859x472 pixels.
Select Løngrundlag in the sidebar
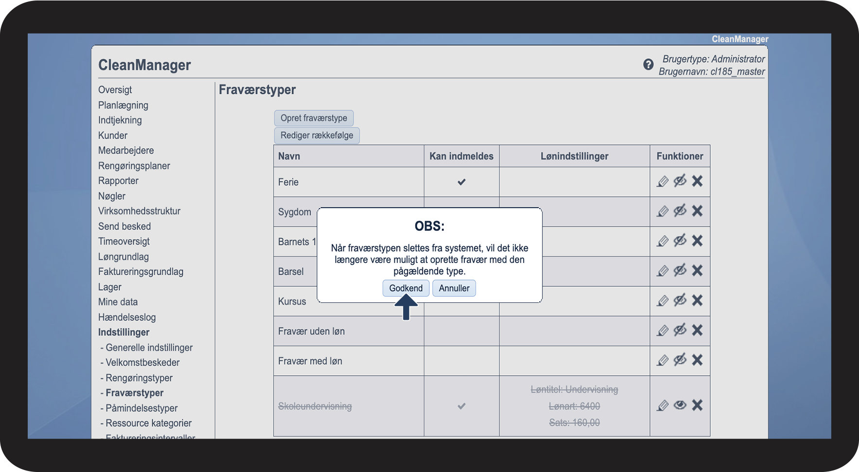point(123,257)
